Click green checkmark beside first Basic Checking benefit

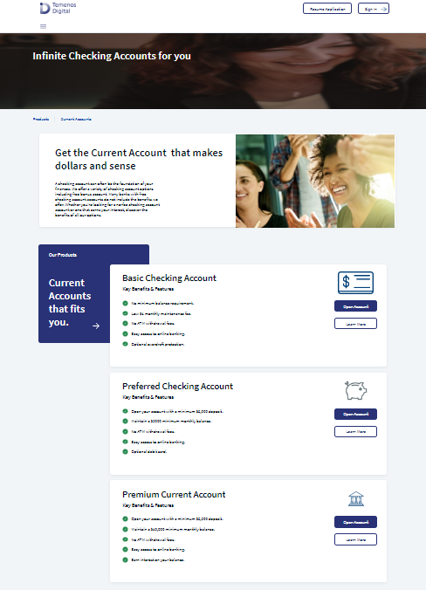[x=125, y=303]
